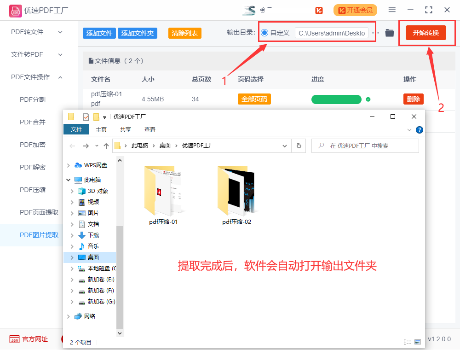Screen dimensions: 460x350
Task: Click the 开始转换 button
Action: point(425,33)
